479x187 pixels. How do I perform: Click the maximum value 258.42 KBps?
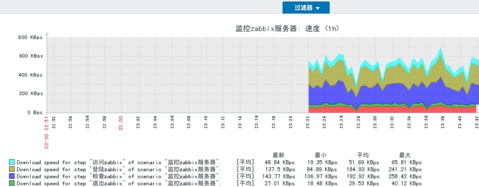click(405, 176)
